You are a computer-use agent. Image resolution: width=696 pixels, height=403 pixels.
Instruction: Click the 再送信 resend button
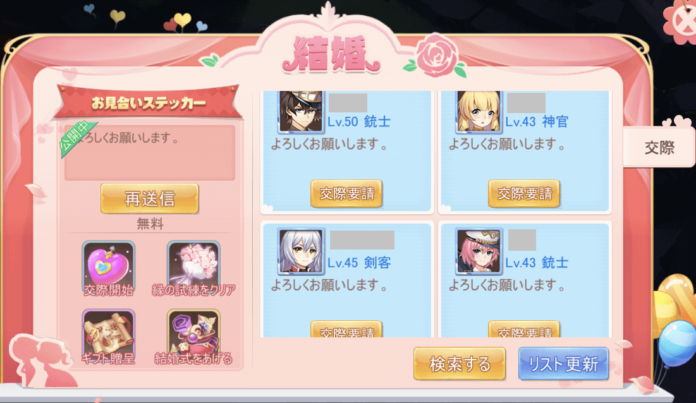[x=150, y=198]
